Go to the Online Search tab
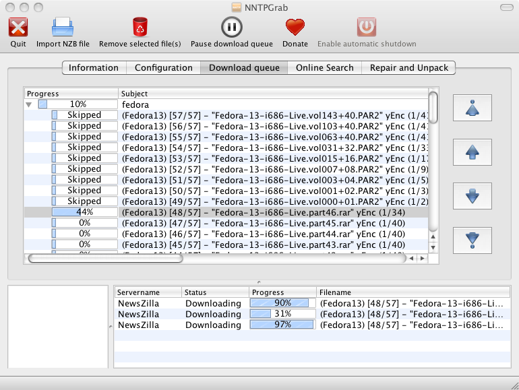The image size is (519, 390). (x=324, y=67)
